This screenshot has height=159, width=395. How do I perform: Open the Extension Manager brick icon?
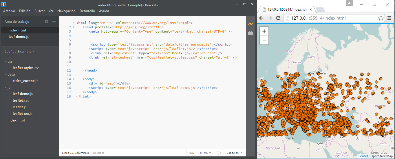[250, 33]
